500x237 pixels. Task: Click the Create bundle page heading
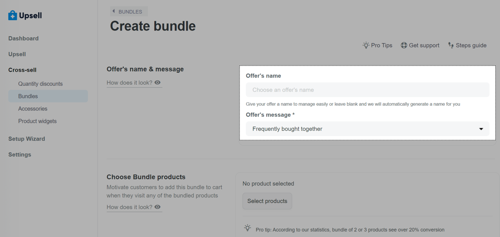pyautogui.click(x=153, y=26)
